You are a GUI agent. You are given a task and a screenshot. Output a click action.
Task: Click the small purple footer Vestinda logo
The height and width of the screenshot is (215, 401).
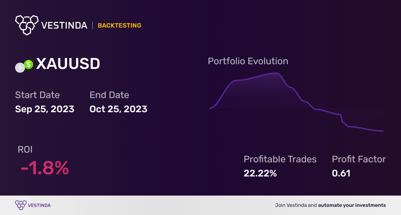coord(21,205)
